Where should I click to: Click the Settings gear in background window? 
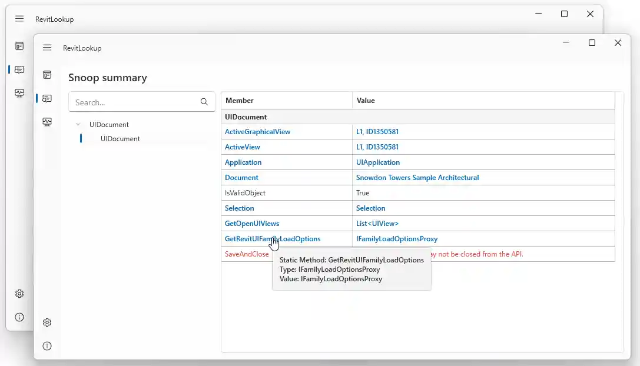(x=19, y=294)
